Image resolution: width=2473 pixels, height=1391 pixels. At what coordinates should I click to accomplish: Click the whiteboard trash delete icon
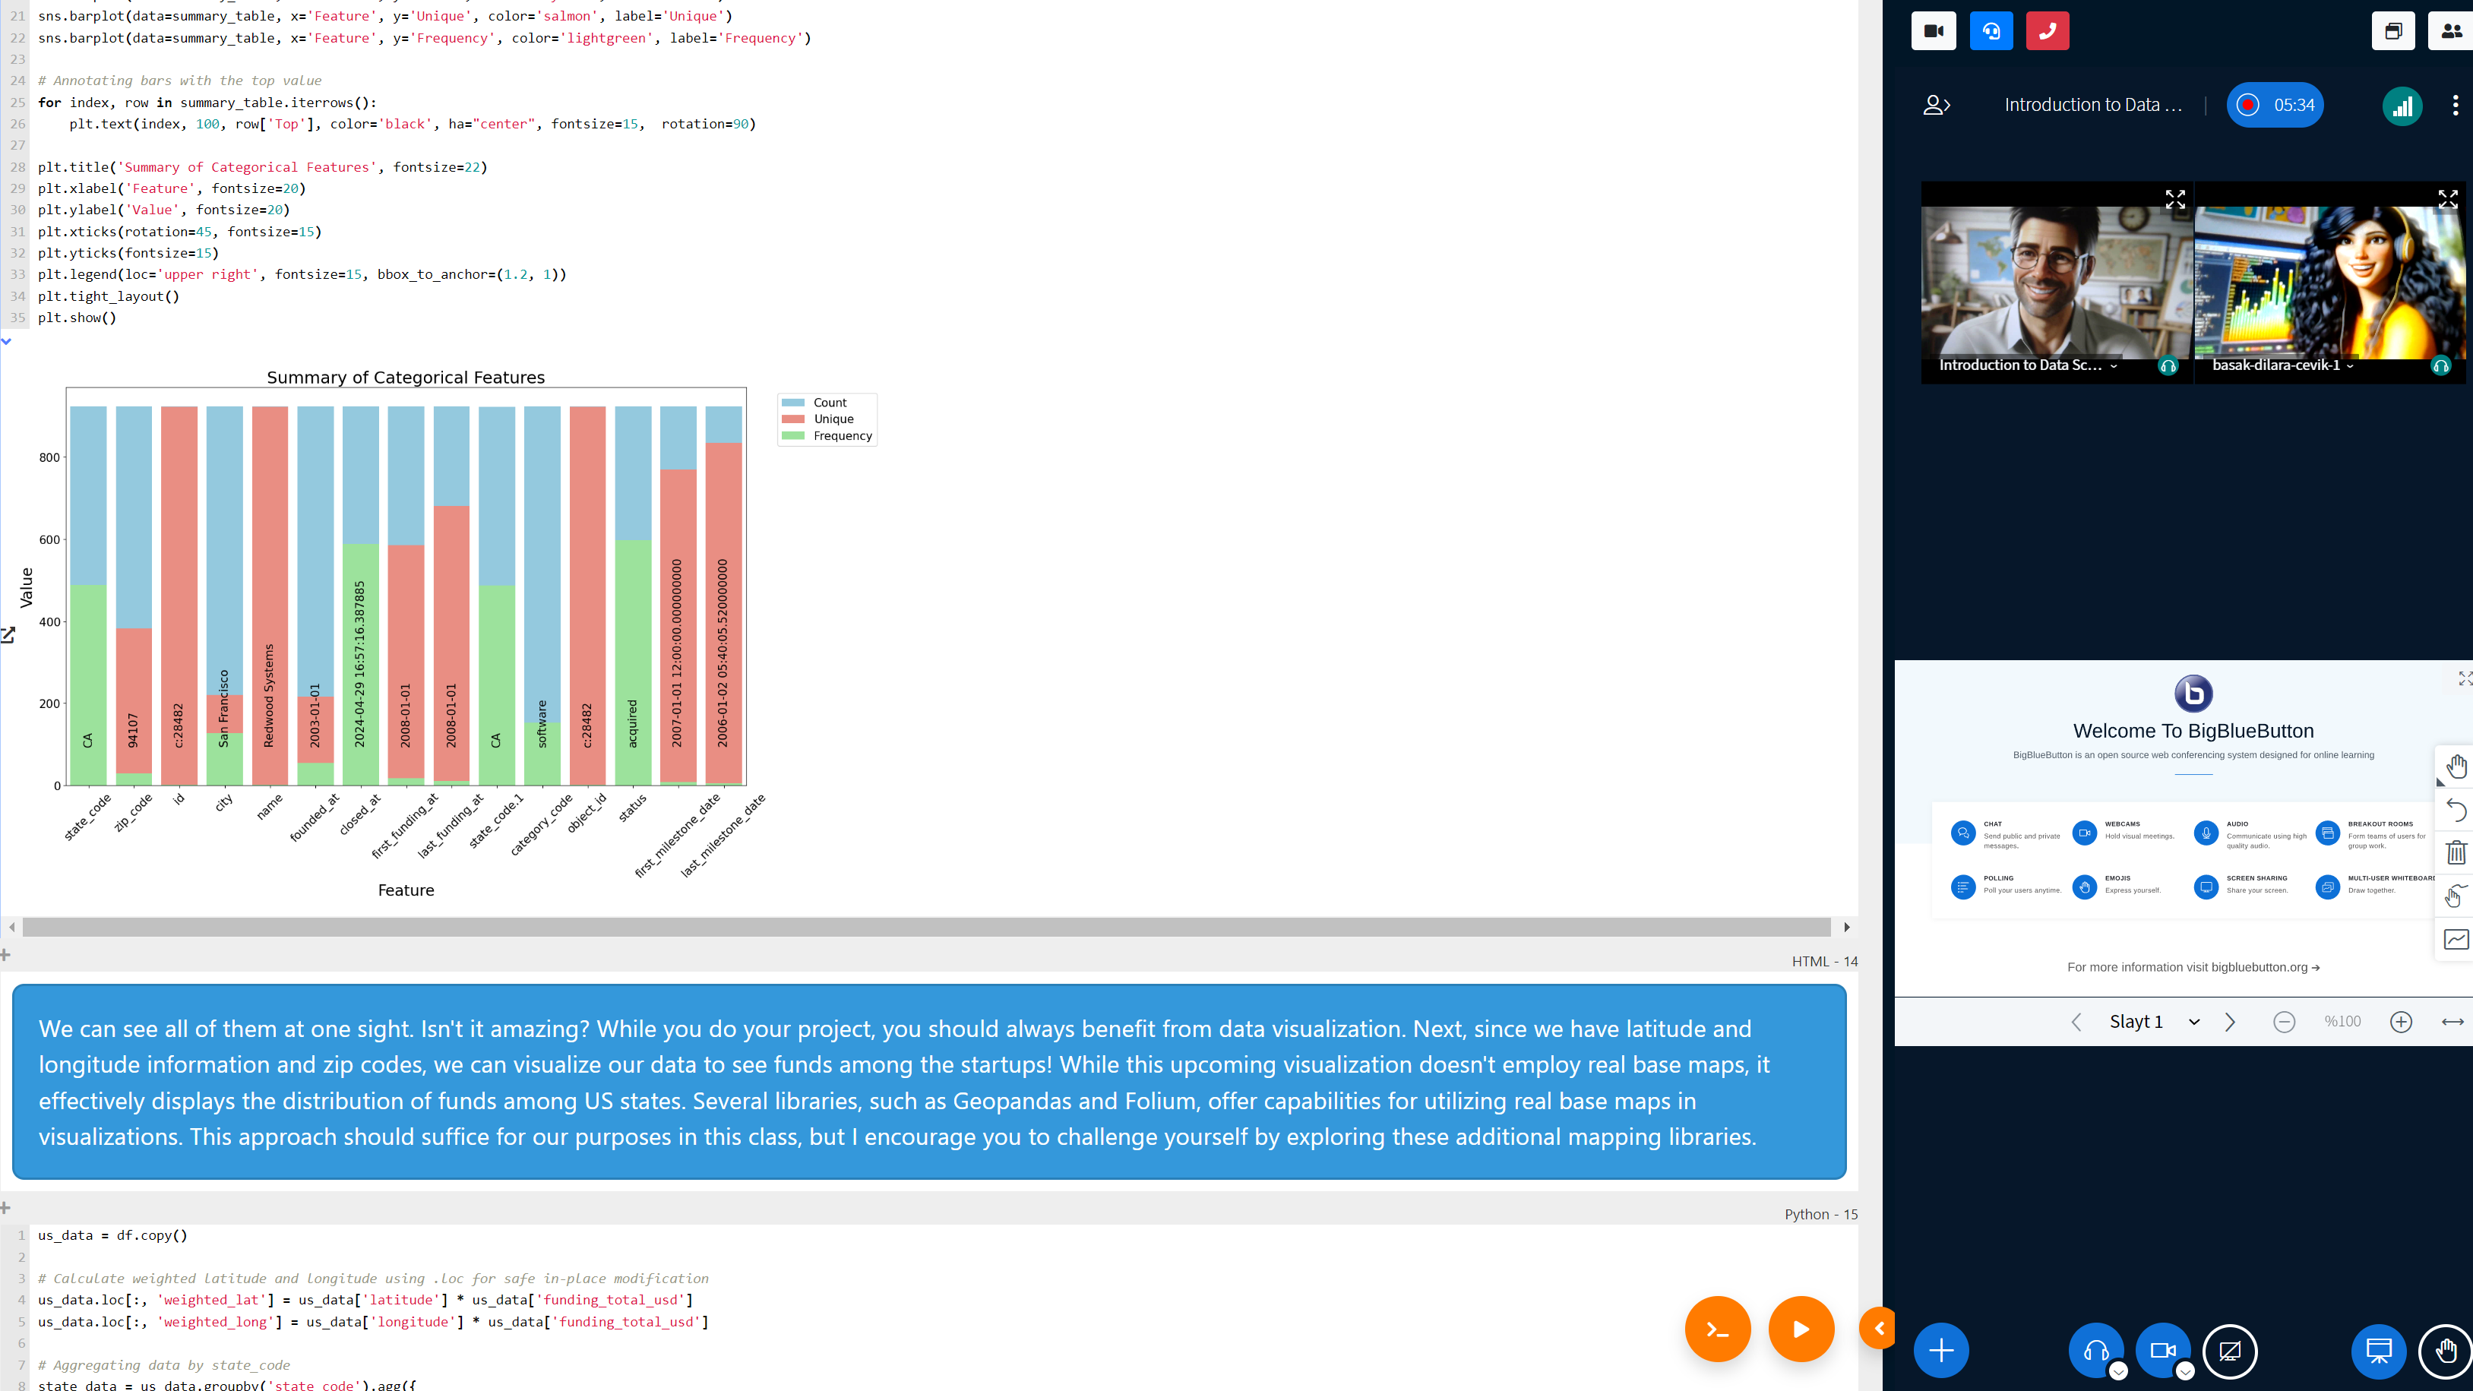pyautogui.click(x=2456, y=852)
